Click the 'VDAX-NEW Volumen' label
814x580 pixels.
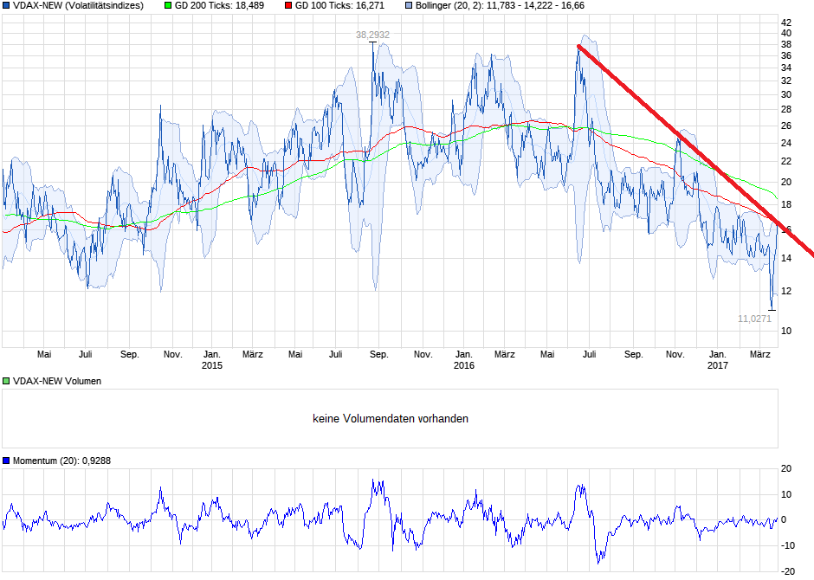pos(57,381)
